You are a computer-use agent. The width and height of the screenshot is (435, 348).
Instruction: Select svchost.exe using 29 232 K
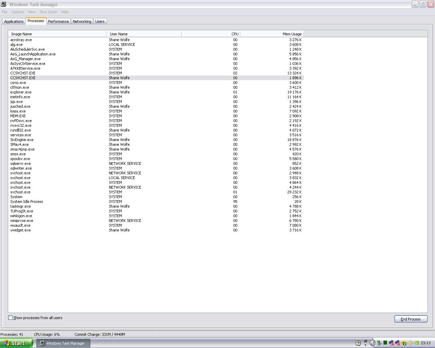click(156, 192)
